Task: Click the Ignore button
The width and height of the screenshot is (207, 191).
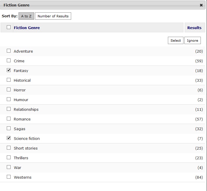Action: (193, 41)
